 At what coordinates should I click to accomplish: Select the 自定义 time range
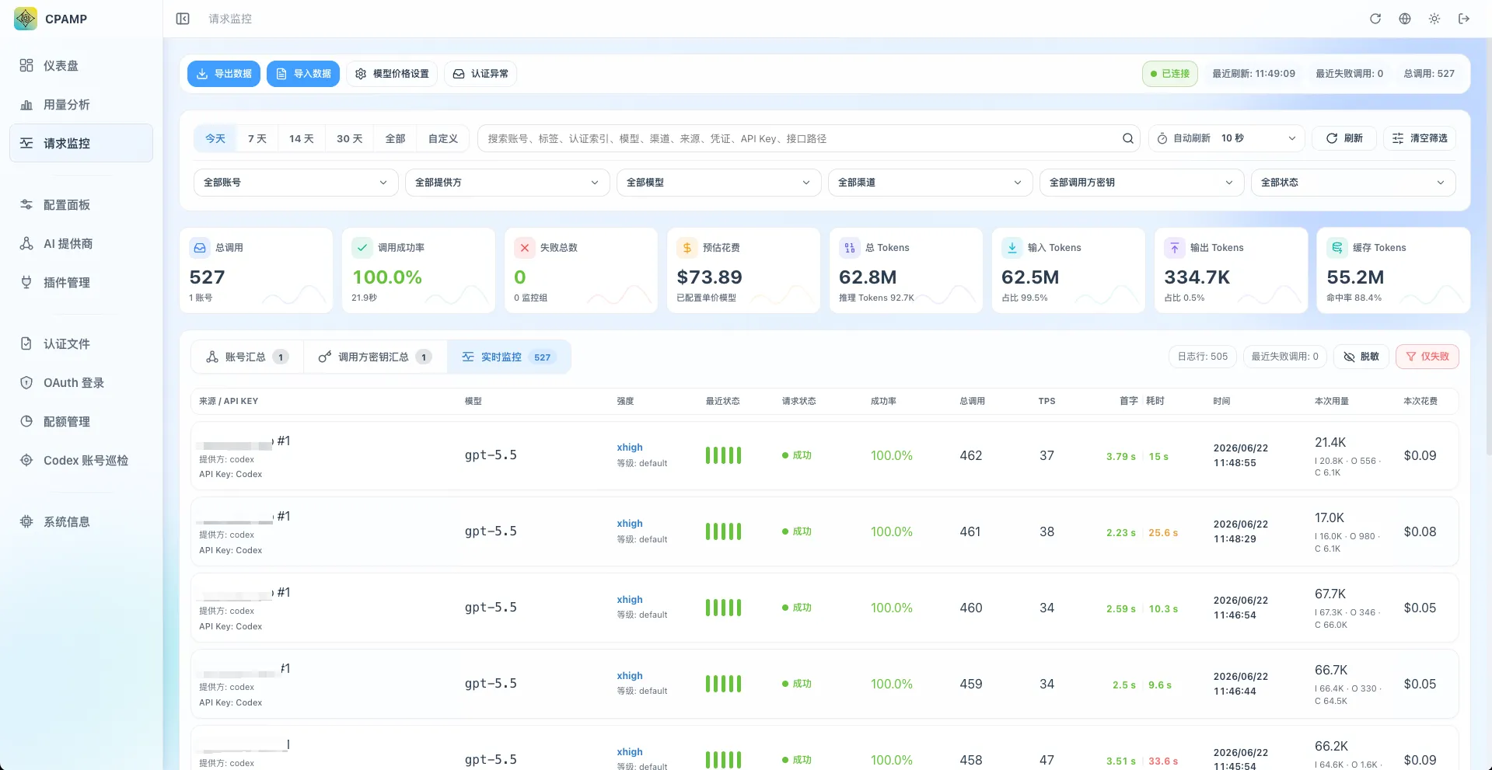(443, 138)
